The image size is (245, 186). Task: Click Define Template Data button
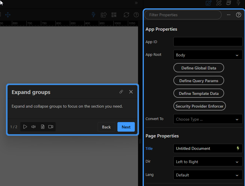199,93
